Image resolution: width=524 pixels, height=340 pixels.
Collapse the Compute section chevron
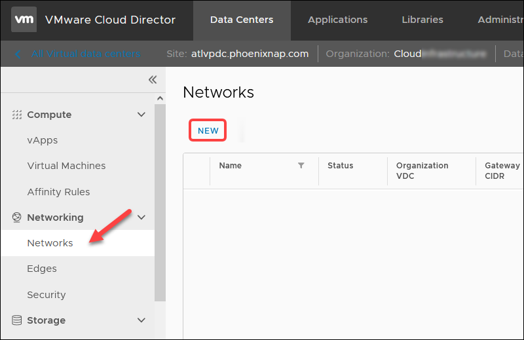coord(141,115)
